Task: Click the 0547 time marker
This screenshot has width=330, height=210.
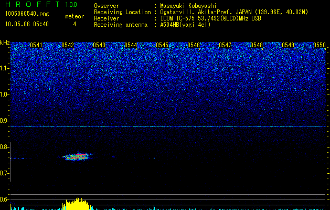Action: click(x=225, y=45)
